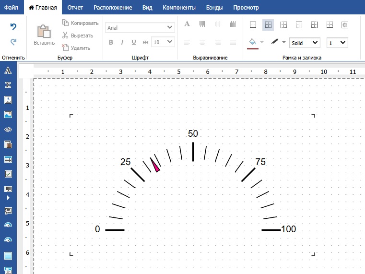
Task: Click the fill color bucket swatch
Action: coord(252,42)
